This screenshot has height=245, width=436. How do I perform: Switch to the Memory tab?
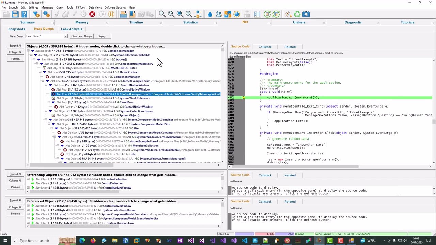point(82,22)
